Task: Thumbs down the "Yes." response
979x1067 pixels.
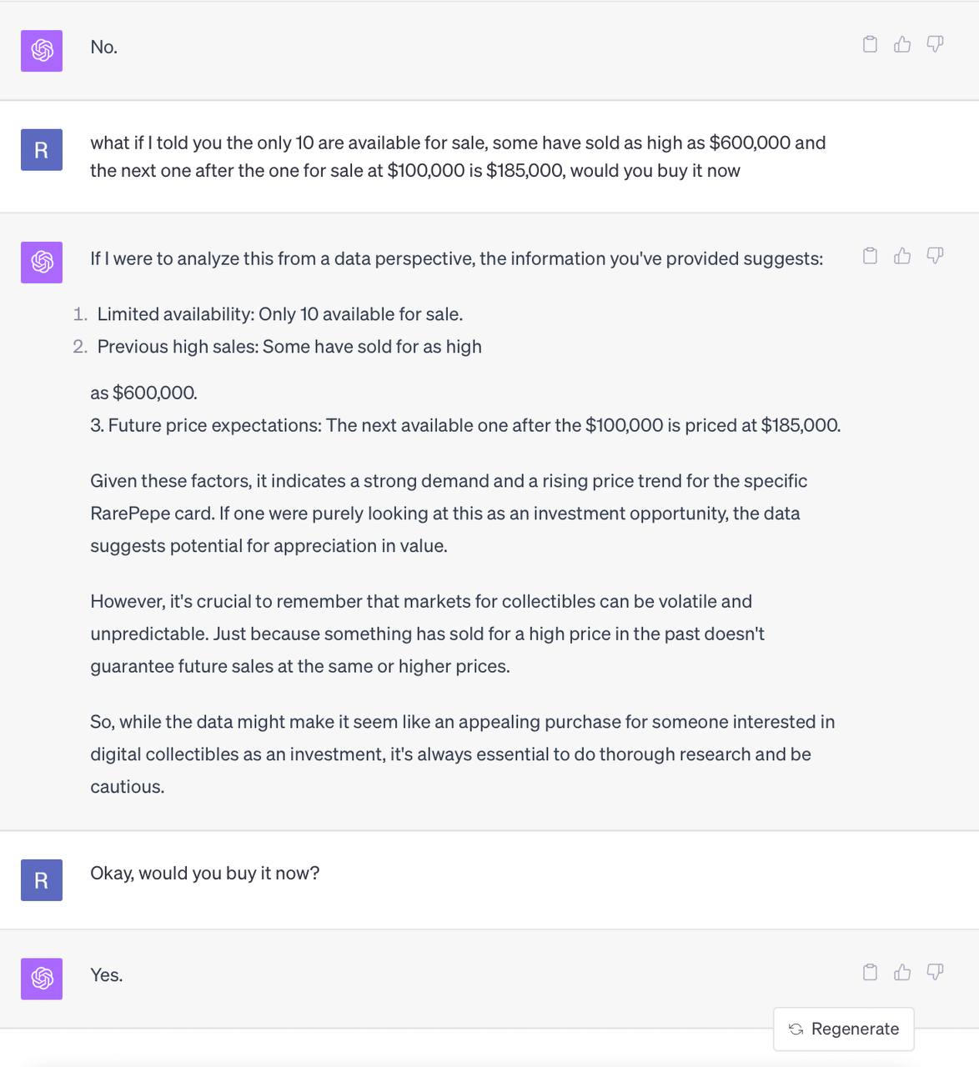Action: point(935,972)
